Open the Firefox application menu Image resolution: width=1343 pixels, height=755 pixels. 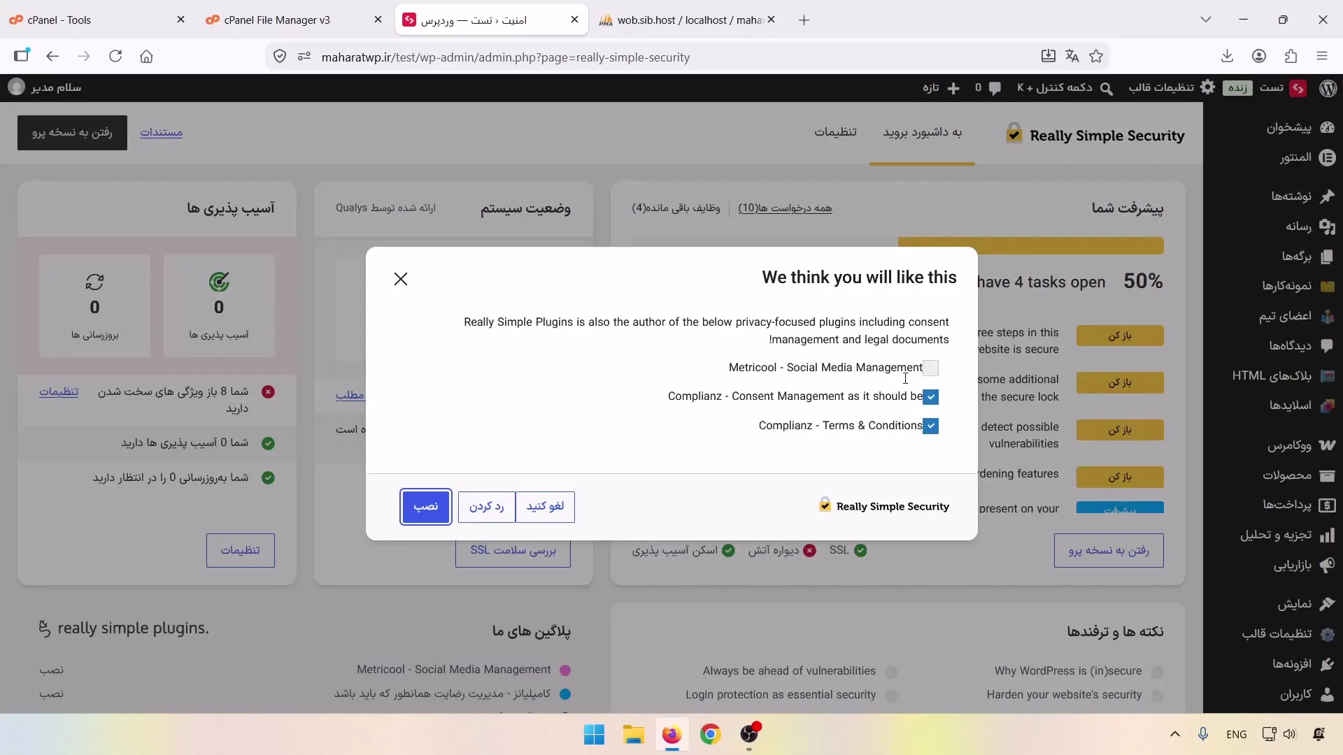(1322, 57)
